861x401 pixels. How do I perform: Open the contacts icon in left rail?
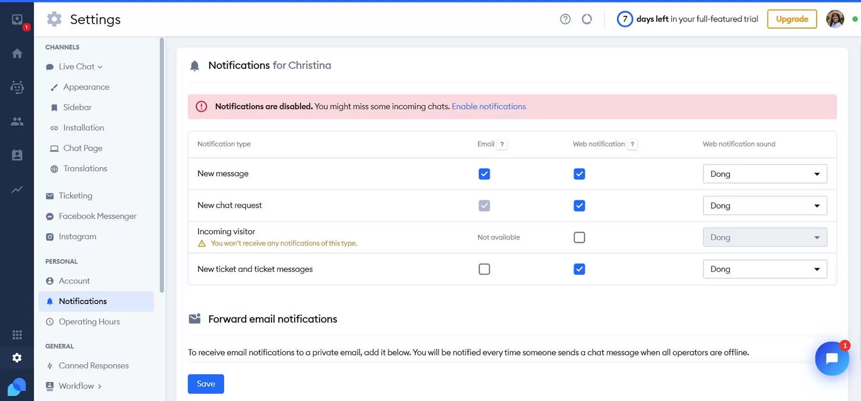(17, 155)
